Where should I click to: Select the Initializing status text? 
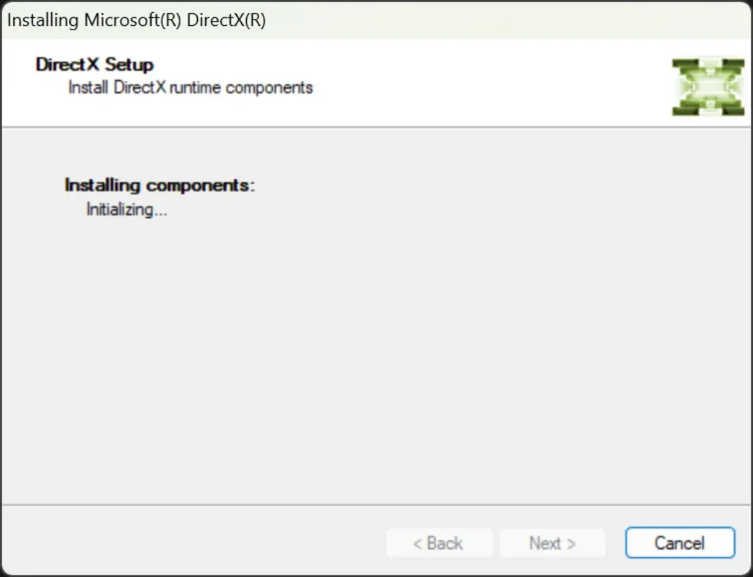(127, 210)
